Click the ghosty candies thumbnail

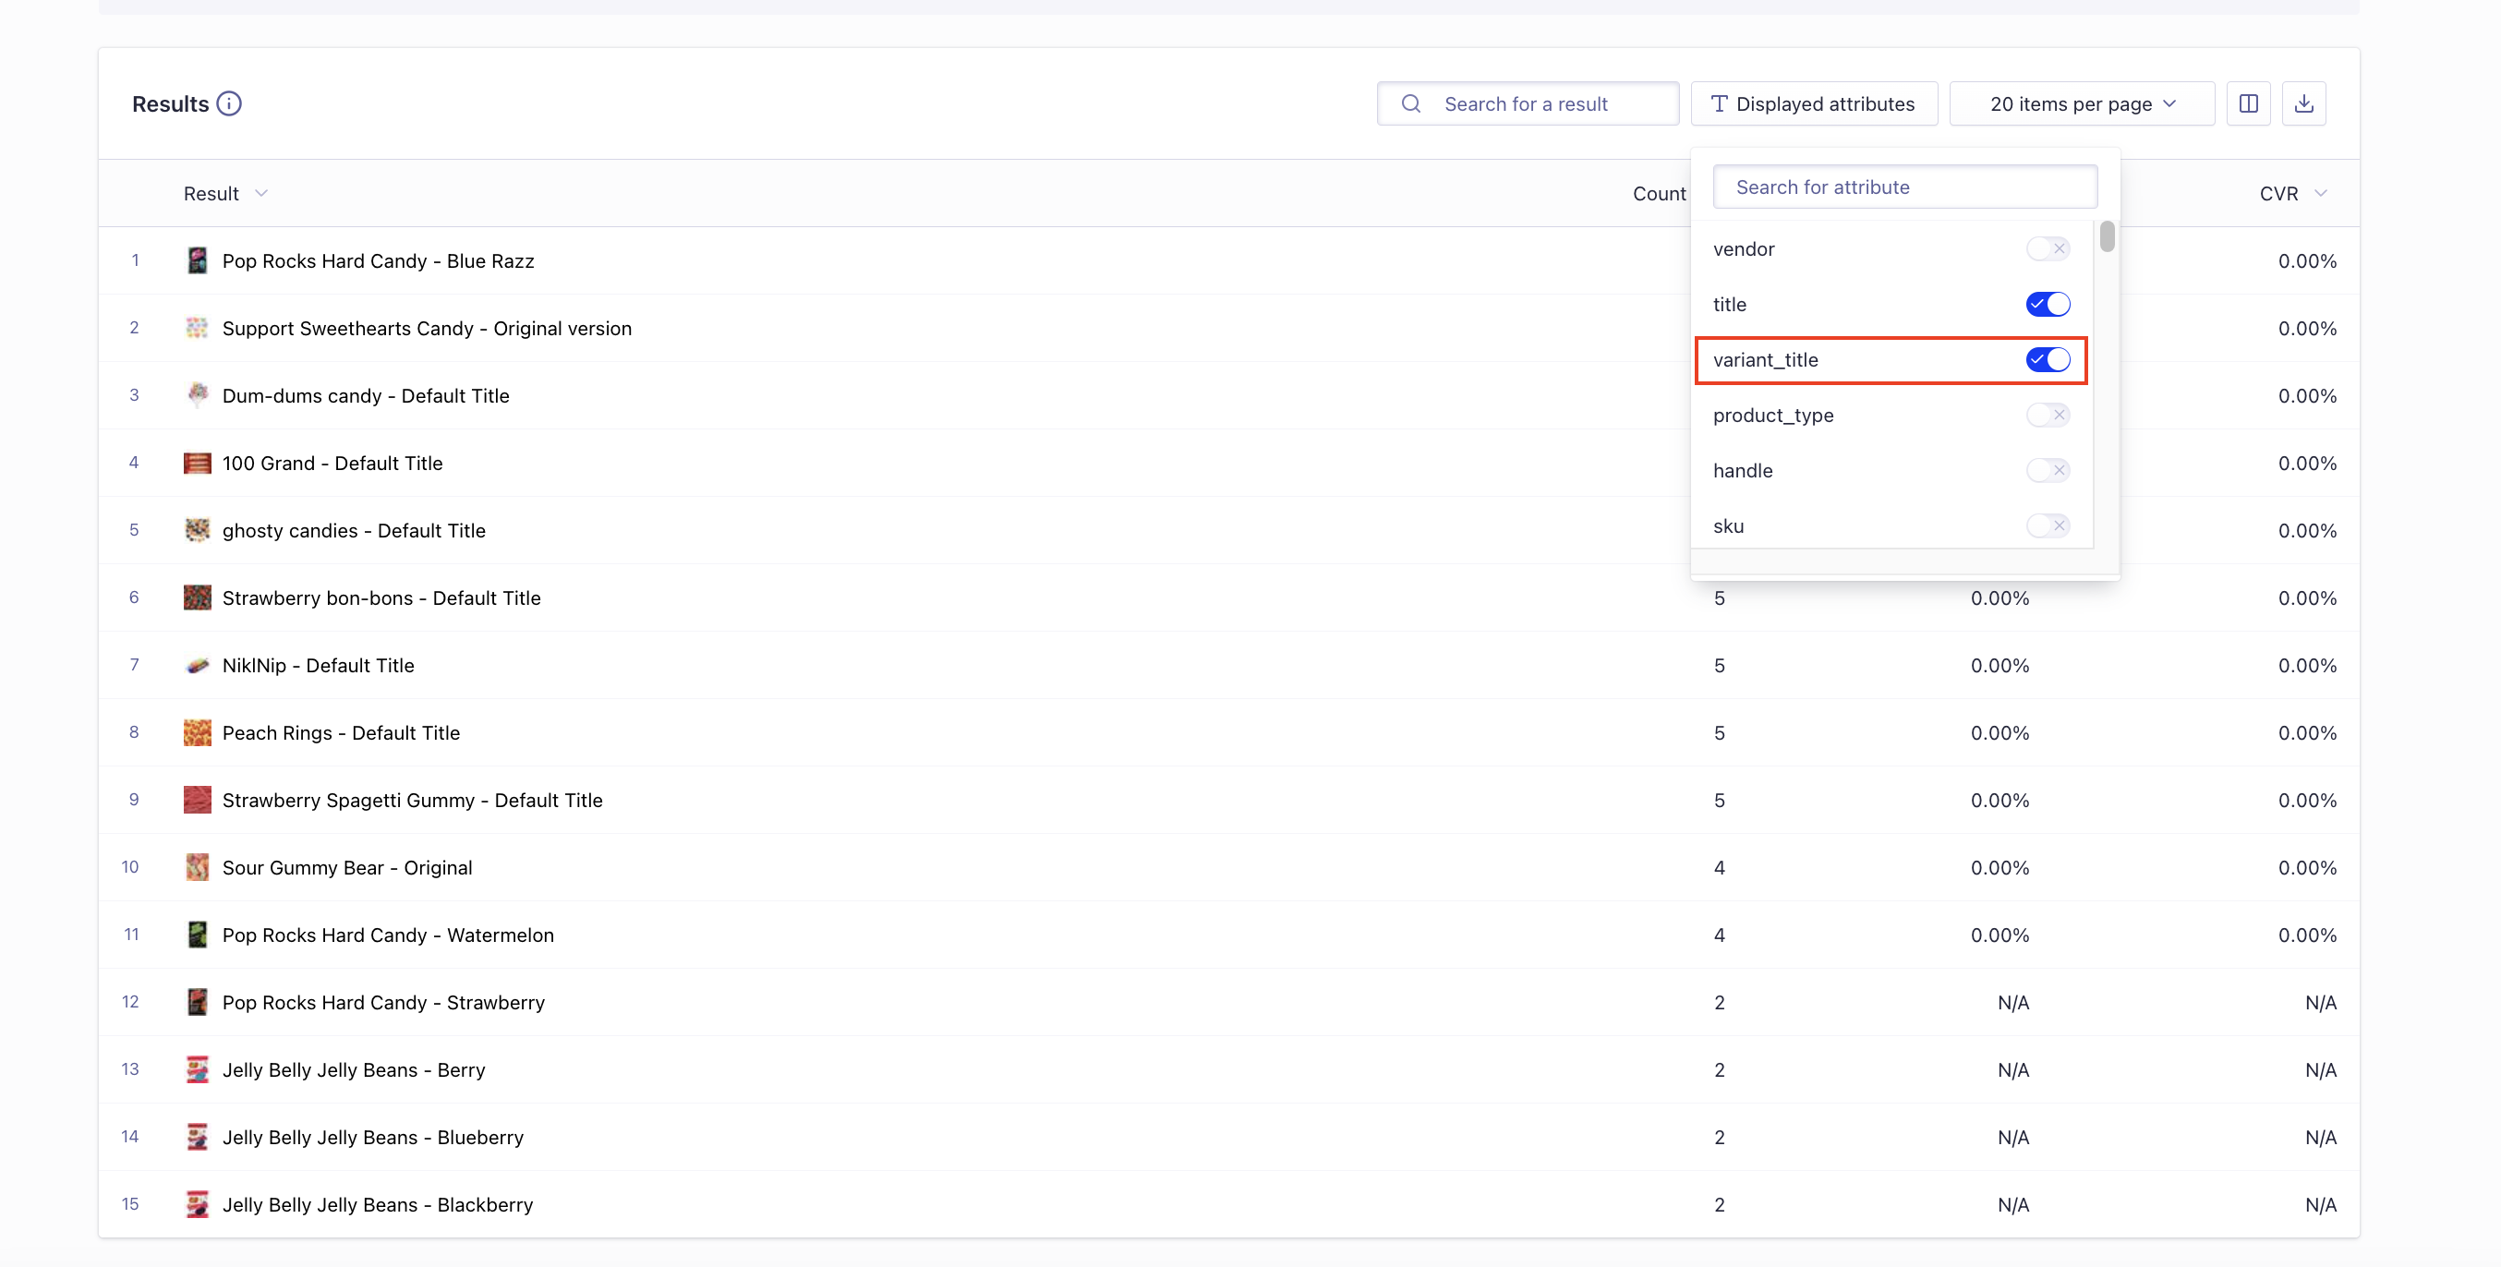tap(197, 531)
